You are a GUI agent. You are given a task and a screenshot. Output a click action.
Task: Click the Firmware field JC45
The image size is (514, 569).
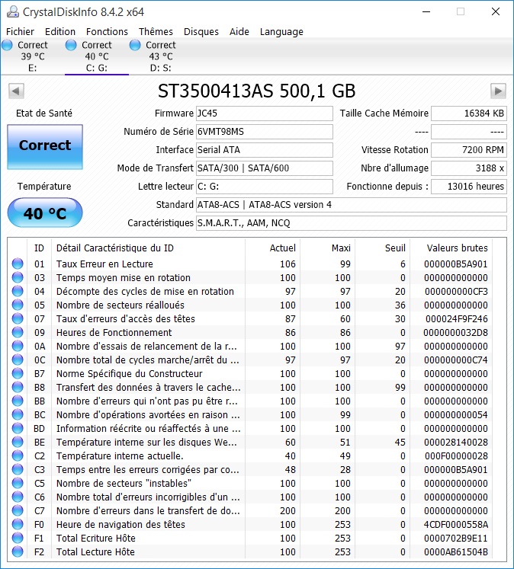click(x=265, y=113)
